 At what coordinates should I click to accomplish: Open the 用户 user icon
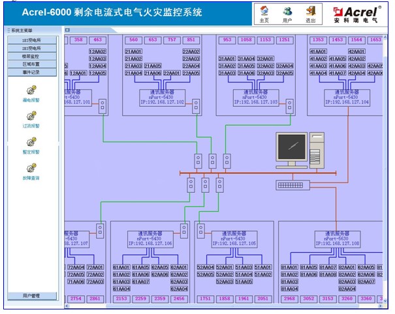(287, 11)
